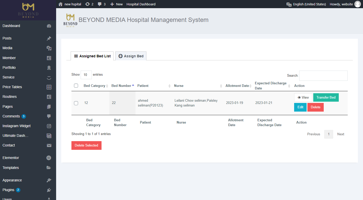
Task: Click the Contact envelope icon
Action: (49, 145)
